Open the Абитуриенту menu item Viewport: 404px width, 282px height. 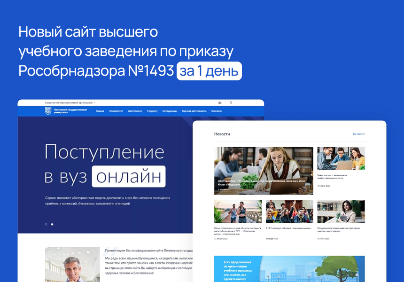[x=135, y=111]
